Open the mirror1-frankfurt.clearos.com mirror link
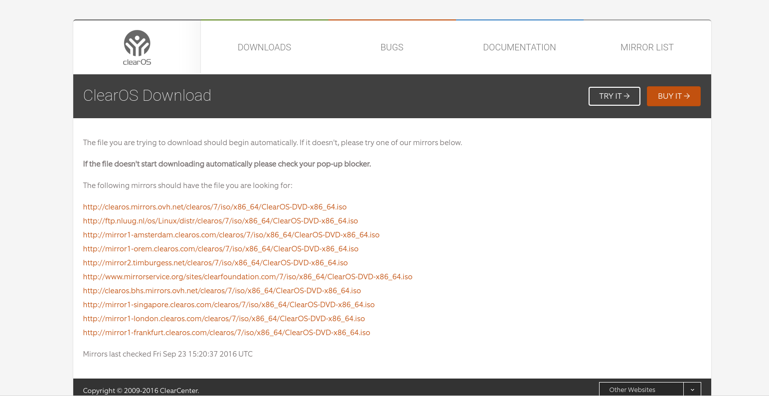This screenshot has height=396, width=769. 226,333
